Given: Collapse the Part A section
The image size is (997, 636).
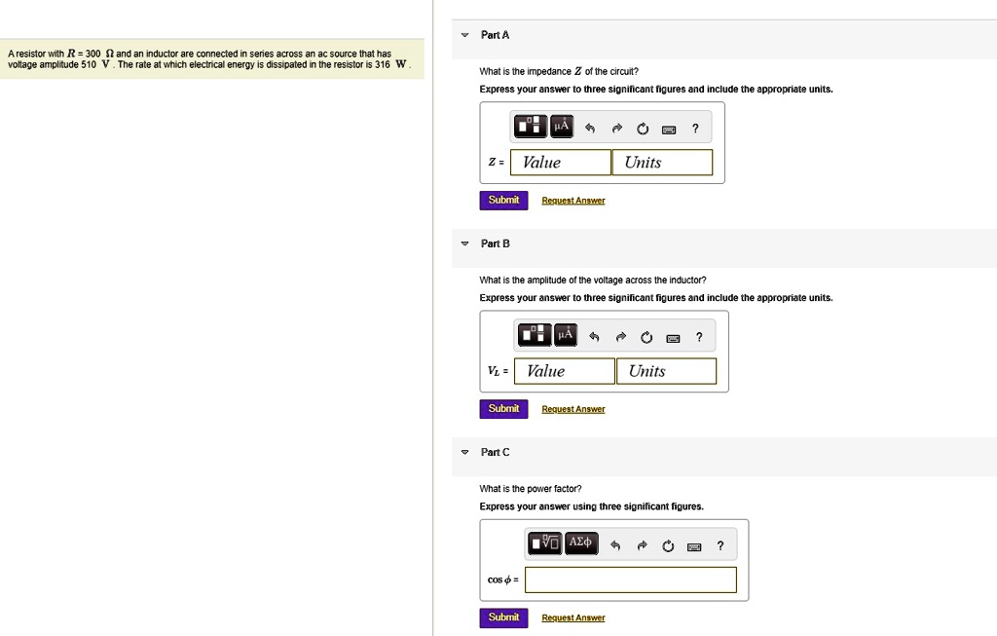Looking at the screenshot, I should [x=464, y=36].
